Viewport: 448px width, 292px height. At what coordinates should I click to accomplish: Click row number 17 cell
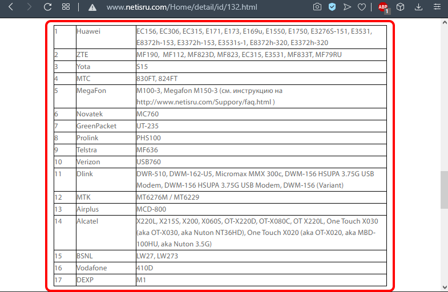(x=65, y=280)
